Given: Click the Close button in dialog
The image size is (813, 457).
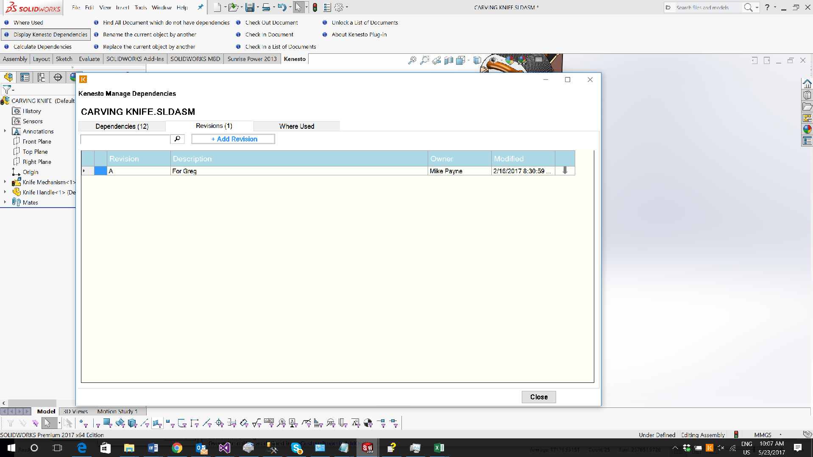Looking at the screenshot, I should point(539,397).
